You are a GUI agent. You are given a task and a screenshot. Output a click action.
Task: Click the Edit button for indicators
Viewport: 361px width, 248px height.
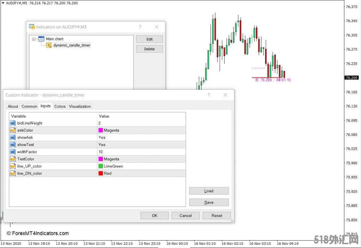point(149,39)
